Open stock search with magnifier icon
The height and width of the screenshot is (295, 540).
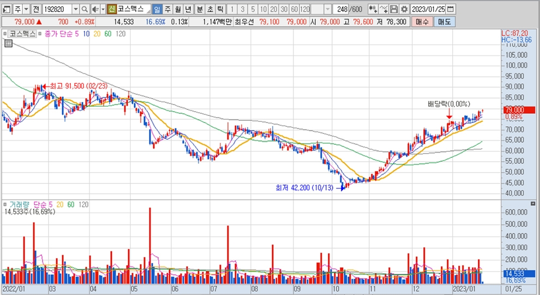(x=85, y=9)
